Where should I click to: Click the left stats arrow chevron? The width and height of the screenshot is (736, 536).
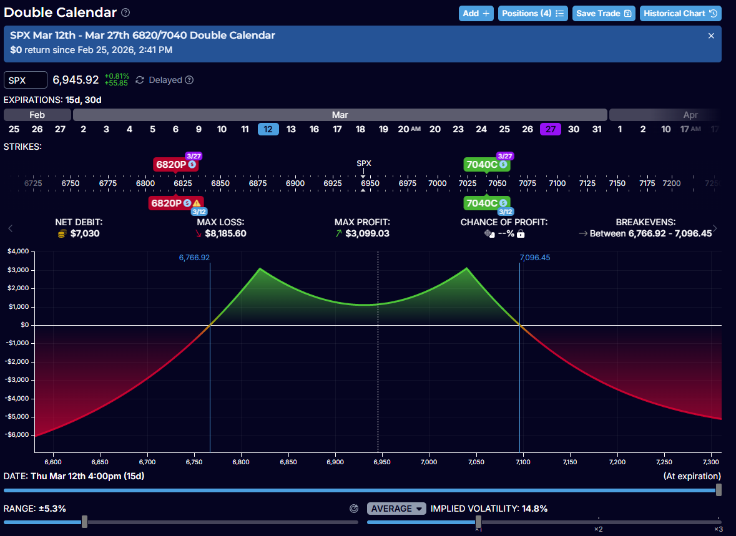tap(11, 228)
